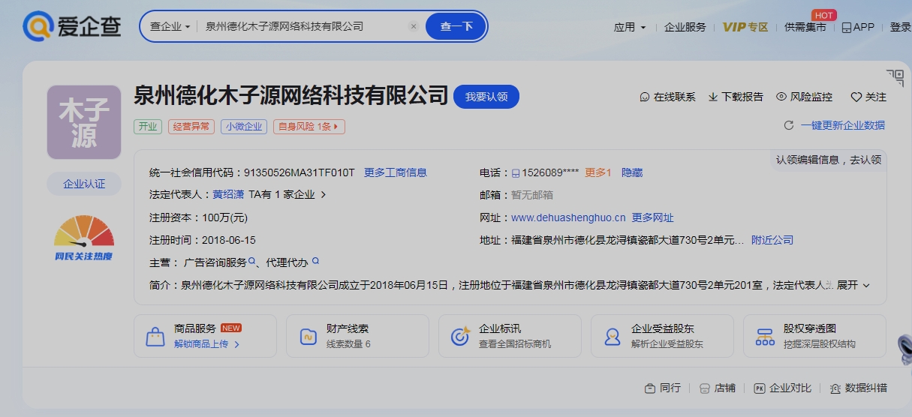Click search icon beside 代理代办
Screen dimensions: 912x417
click(315, 261)
